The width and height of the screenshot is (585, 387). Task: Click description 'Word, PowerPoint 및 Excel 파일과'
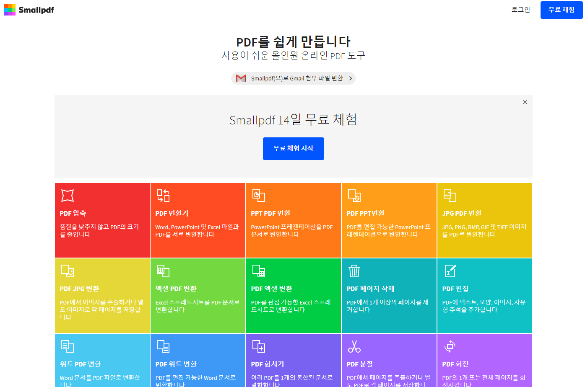pyautogui.click(x=197, y=227)
